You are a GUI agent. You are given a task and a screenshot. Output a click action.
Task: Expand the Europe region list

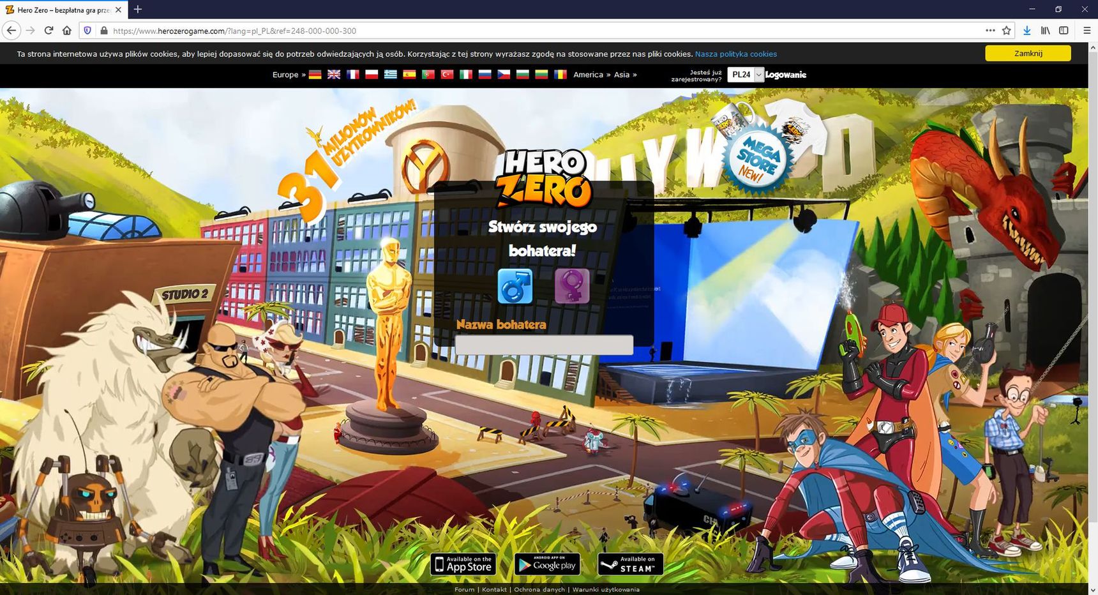(x=289, y=75)
